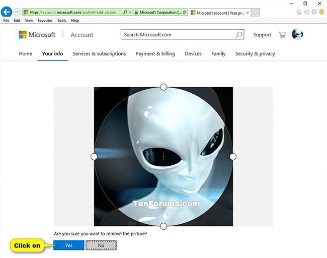Select the Your info tab
The image size is (327, 258).
tap(52, 54)
